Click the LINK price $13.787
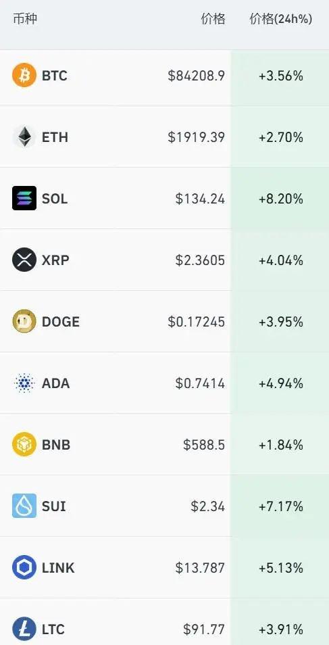Viewport: 329px width, 645px height. coord(200,568)
